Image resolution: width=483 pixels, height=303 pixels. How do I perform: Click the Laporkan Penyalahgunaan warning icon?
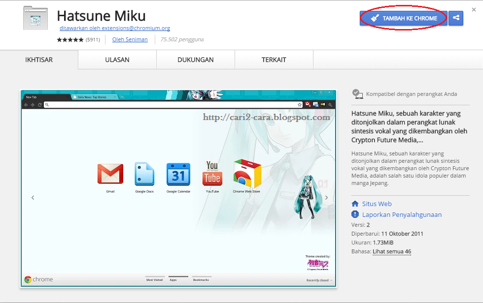[354, 214]
